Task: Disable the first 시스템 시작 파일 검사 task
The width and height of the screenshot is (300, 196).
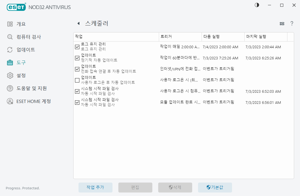Action: tap(77, 91)
